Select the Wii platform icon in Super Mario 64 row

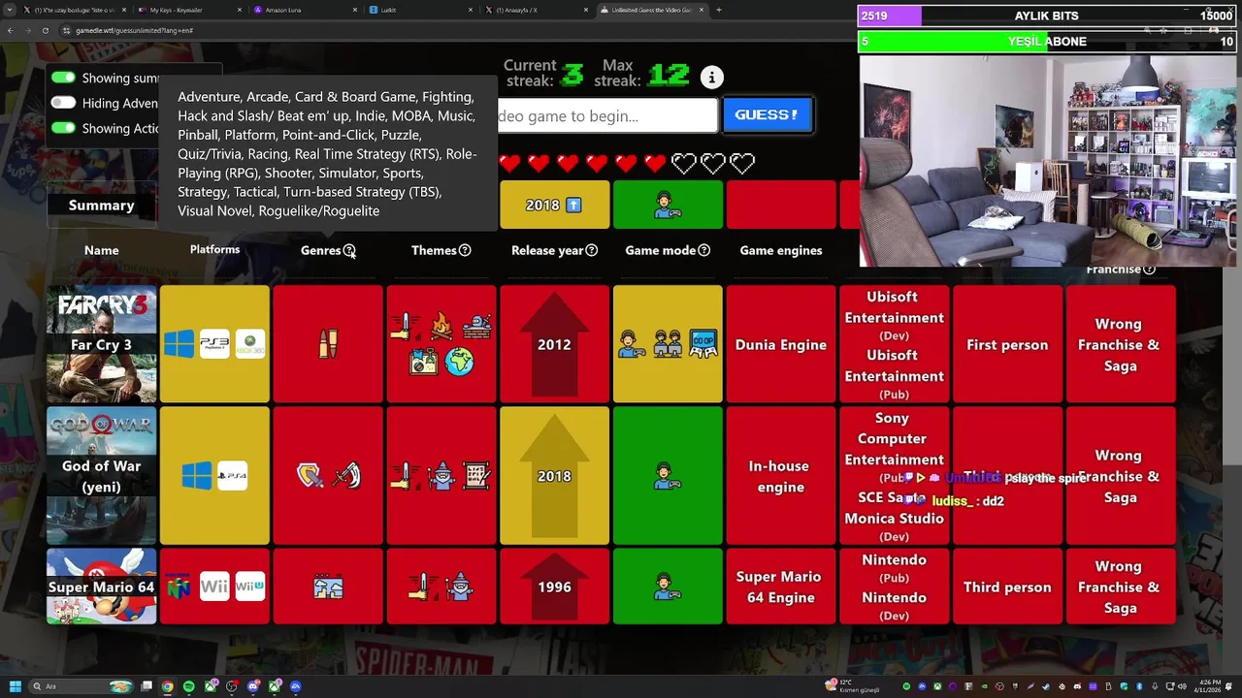click(x=214, y=587)
